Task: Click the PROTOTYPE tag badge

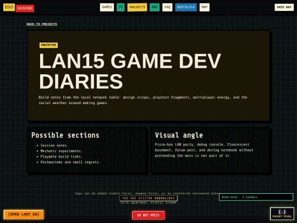Action: (49, 45)
